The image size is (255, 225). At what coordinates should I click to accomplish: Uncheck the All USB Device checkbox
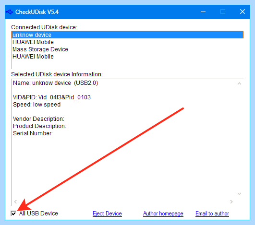click(x=13, y=213)
